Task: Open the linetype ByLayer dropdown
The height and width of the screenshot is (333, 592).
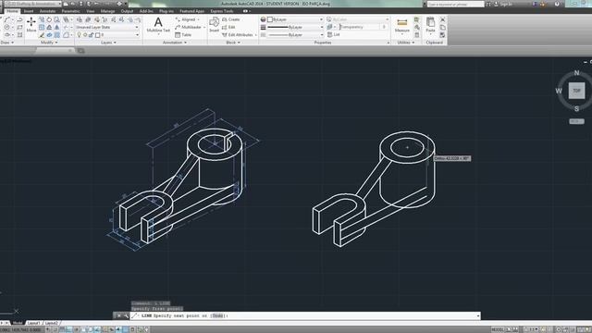Action: 295,35
